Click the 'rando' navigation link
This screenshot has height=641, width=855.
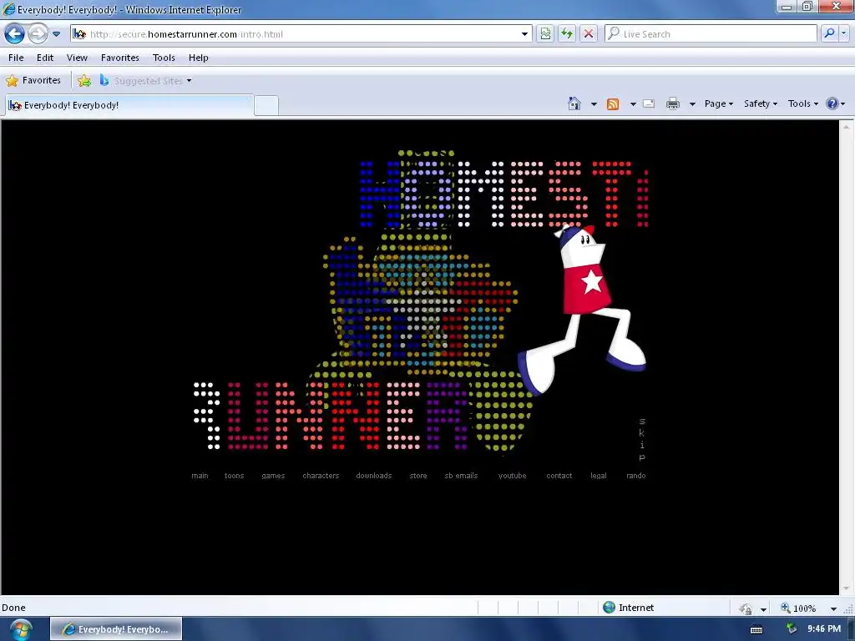(635, 475)
